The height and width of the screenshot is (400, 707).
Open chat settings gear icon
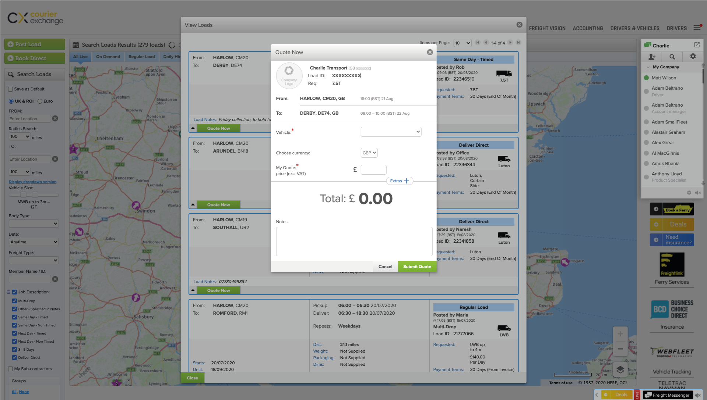click(x=693, y=57)
